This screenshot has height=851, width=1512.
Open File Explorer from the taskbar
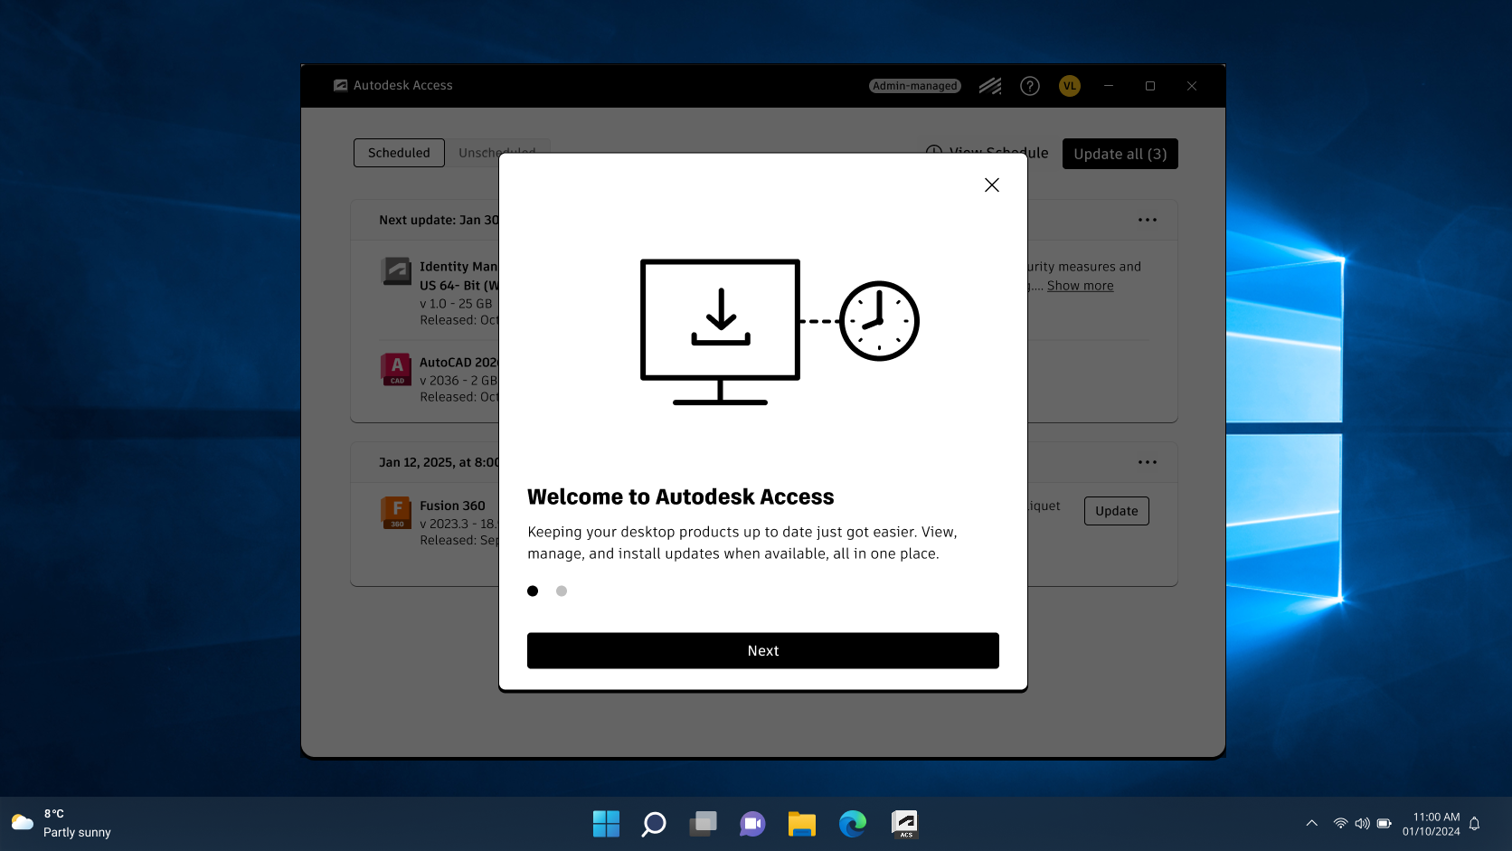pos(801,824)
